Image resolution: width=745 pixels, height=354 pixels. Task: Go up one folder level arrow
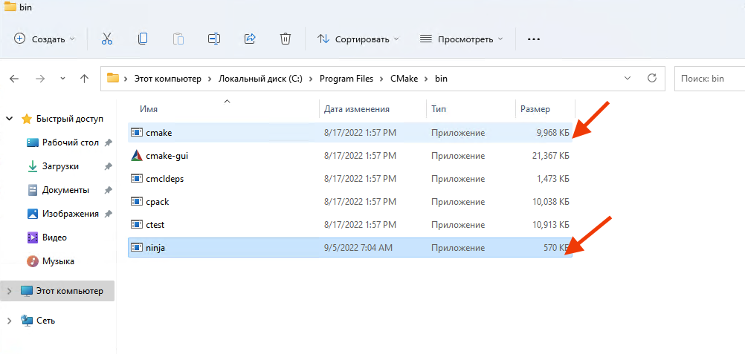[85, 79]
